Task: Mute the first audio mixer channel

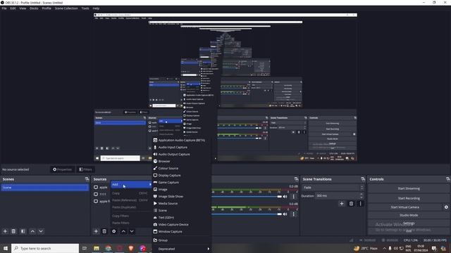Action: [x=285, y=197]
